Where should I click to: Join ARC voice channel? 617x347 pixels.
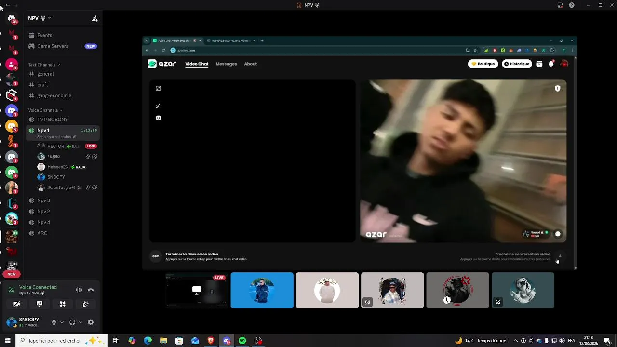click(63, 233)
